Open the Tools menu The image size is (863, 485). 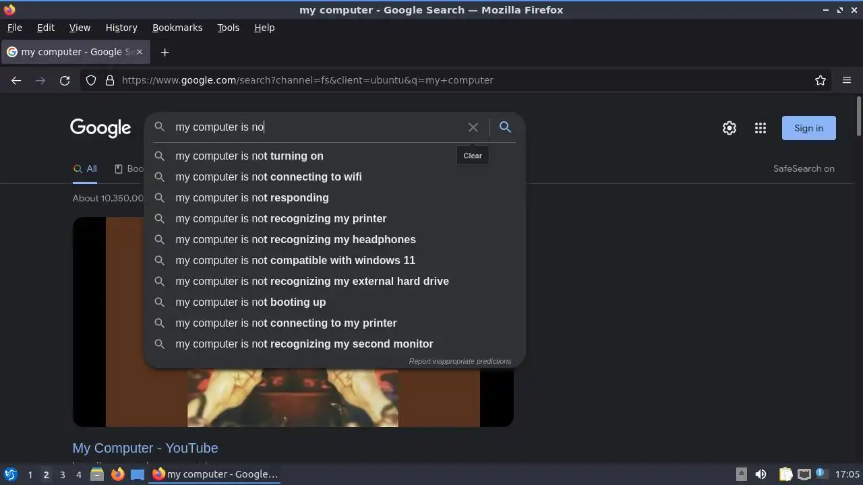coord(228,28)
